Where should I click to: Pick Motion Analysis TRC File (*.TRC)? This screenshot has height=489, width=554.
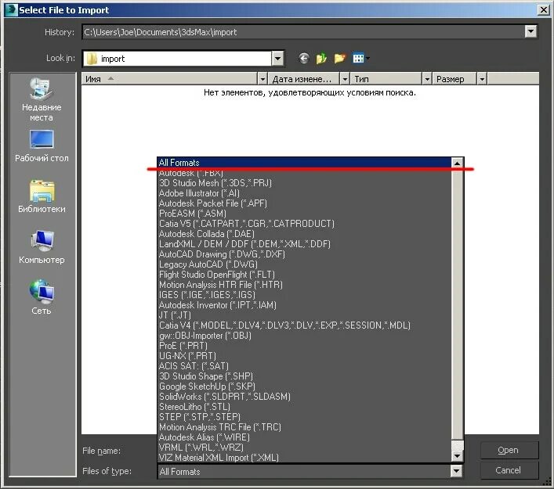pos(304,427)
